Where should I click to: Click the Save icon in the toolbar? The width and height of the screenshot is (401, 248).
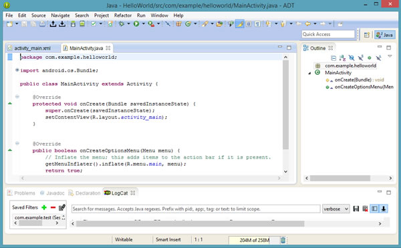point(24,24)
